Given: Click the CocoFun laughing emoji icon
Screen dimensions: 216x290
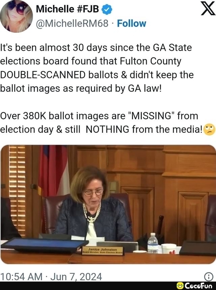Looking at the screenshot, I should tap(180, 286).
